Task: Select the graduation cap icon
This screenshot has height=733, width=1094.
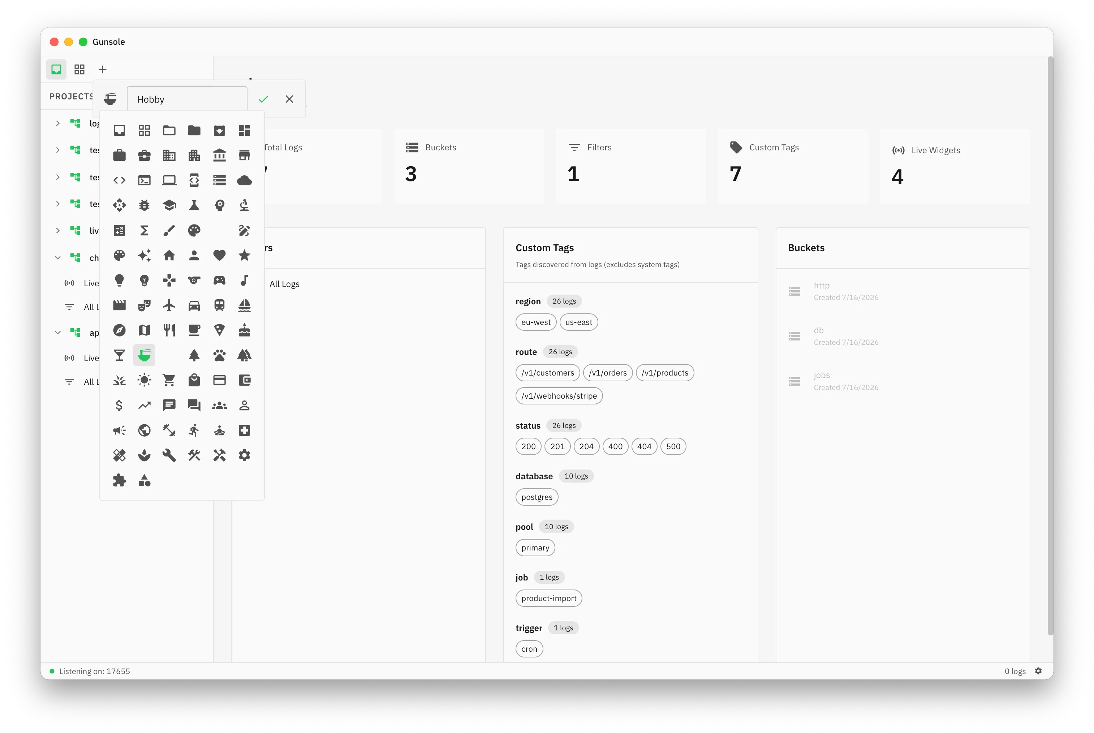Action: [169, 205]
